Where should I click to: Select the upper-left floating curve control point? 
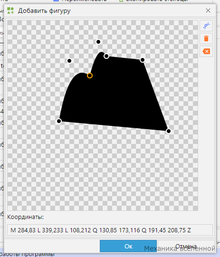[x=69, y=61]
